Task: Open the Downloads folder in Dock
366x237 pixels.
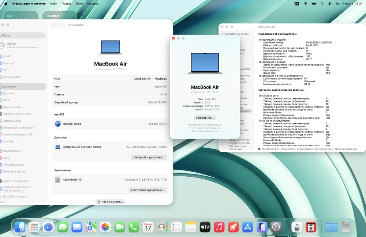Action: [332, 227]
